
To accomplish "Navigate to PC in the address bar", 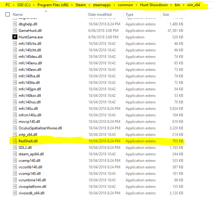I will [x=8, y=5].
